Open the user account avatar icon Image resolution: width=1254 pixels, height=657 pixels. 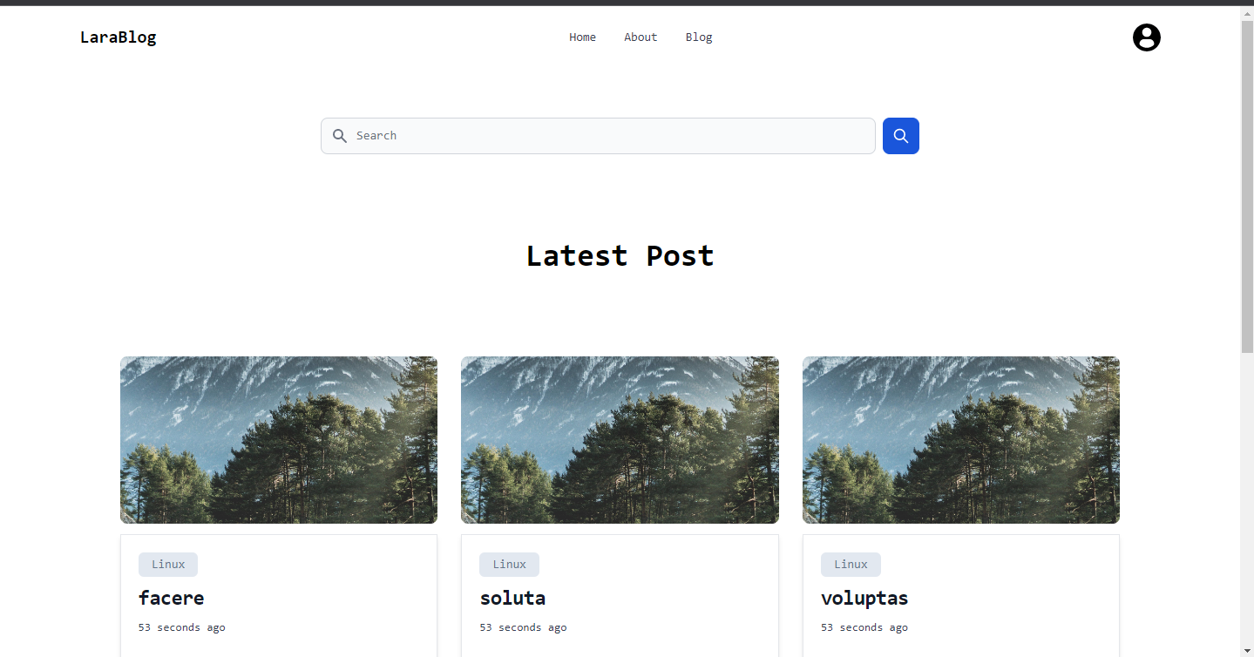tap(1146, 37)
